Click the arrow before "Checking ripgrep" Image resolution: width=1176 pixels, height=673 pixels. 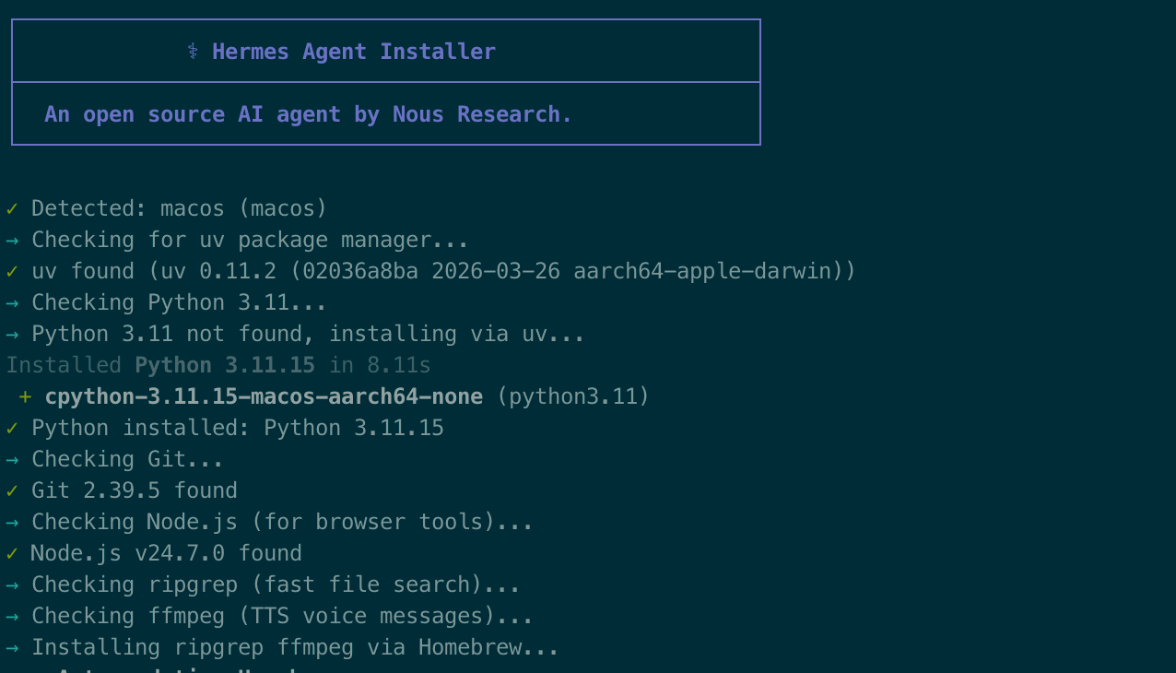tap(12, 585)
